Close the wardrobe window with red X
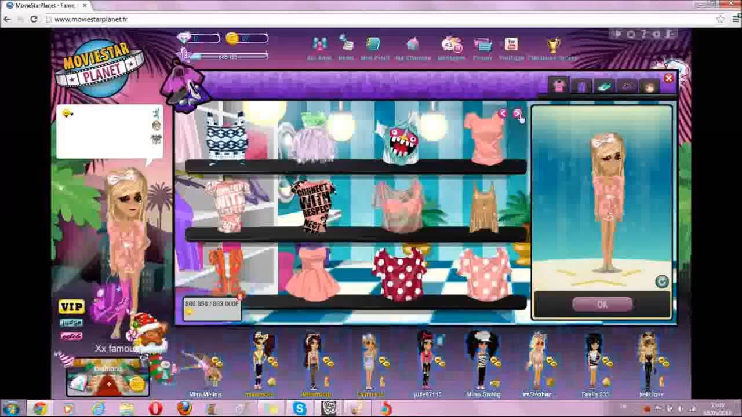This screenshot has height=417, width=742. point(668,78)
